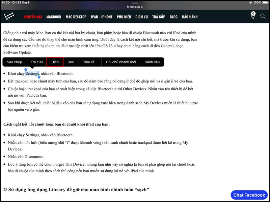Tap the hnmac.vn address bar
This screenshot has width=270, height=202.
[x=135, y=7]
